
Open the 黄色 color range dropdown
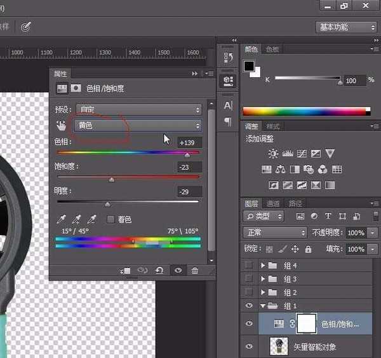pyautogui.click(x=138, y=125)
